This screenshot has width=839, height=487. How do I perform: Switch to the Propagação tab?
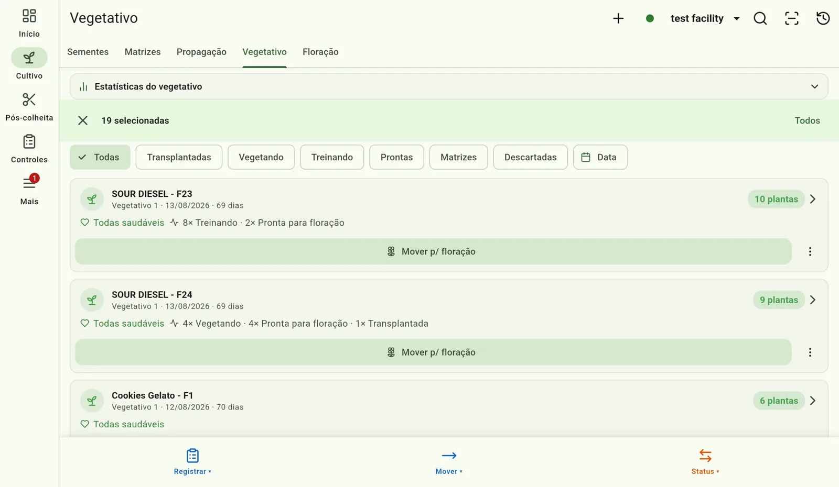201,52
